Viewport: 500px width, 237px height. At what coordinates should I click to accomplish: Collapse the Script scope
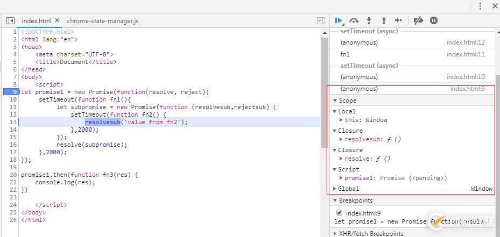click(x=335, y=169)
